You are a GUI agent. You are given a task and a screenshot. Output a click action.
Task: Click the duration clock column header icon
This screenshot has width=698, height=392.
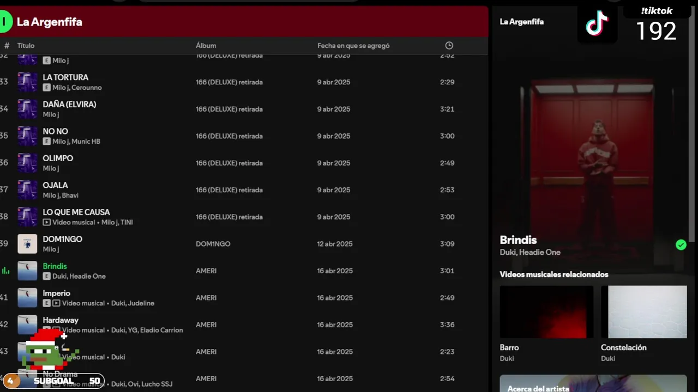[x=449, y=46]
